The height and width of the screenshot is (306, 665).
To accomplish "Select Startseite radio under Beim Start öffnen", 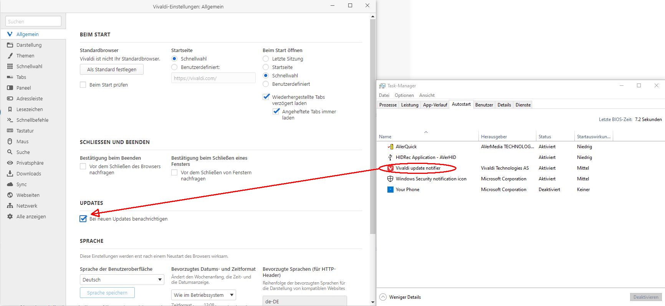I will coord(266,67).
